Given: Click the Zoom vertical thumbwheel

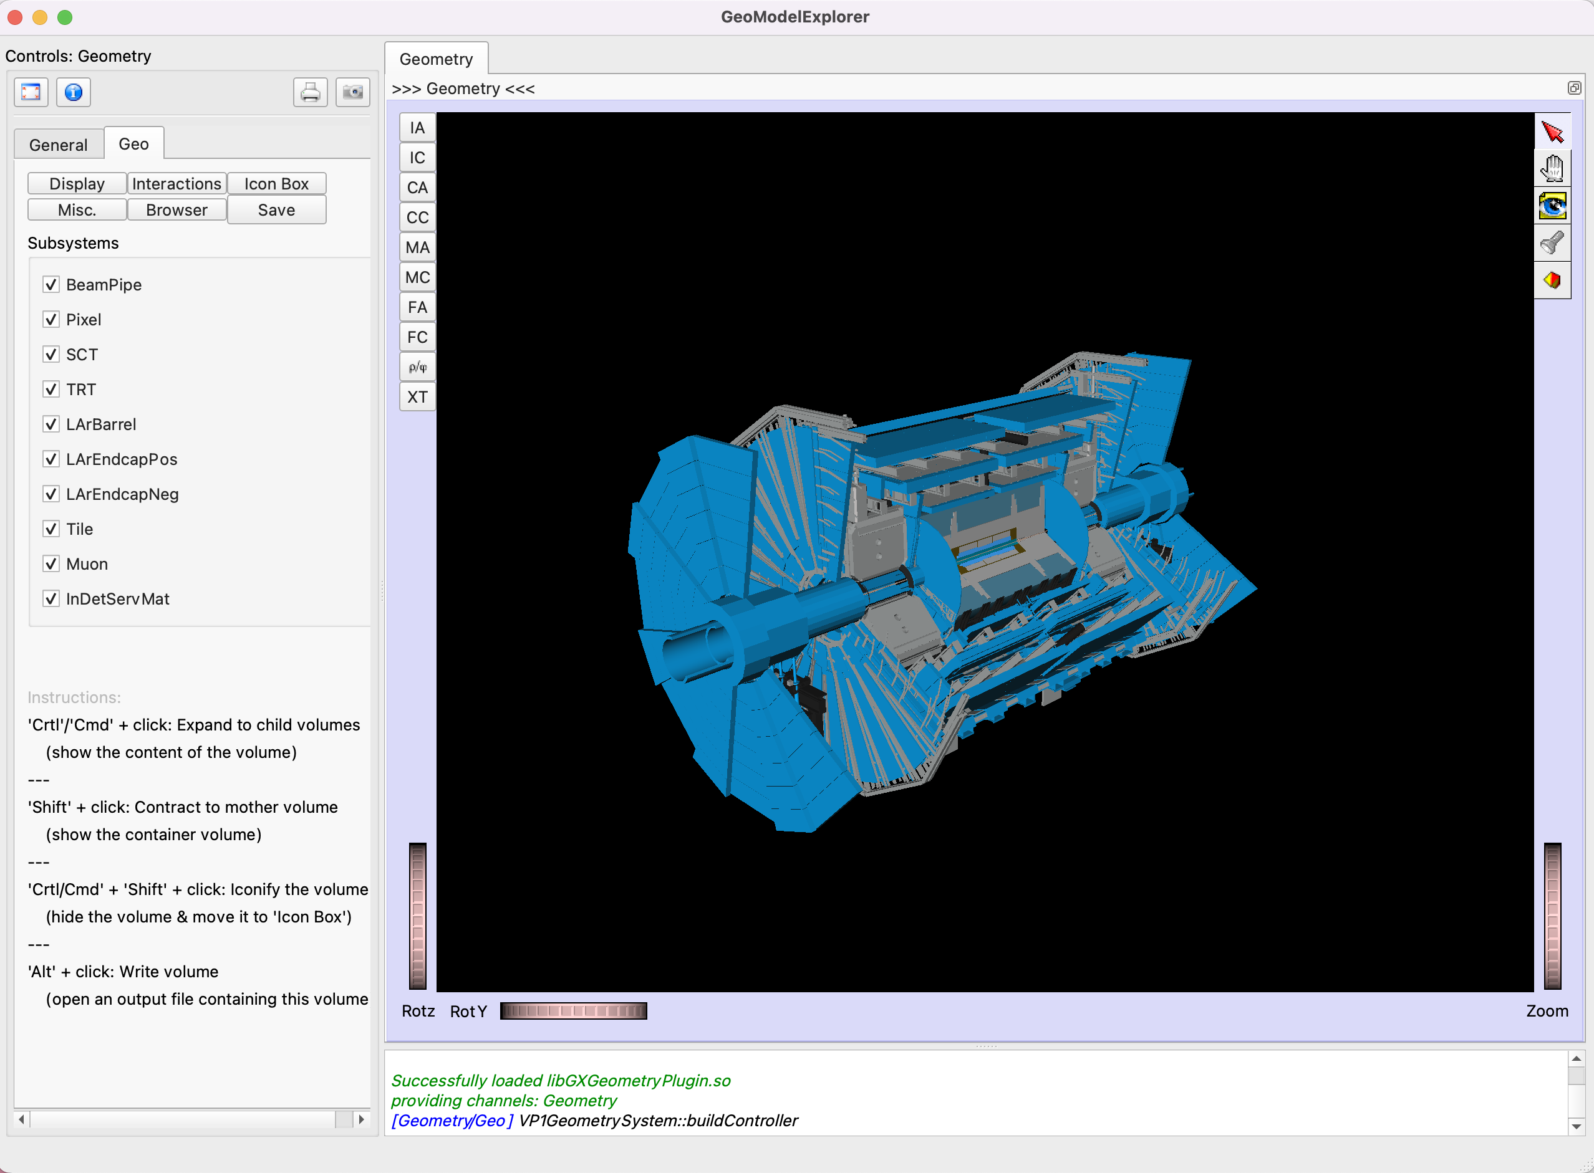Looking at the screenshot, I should (x=1553, y=916).
